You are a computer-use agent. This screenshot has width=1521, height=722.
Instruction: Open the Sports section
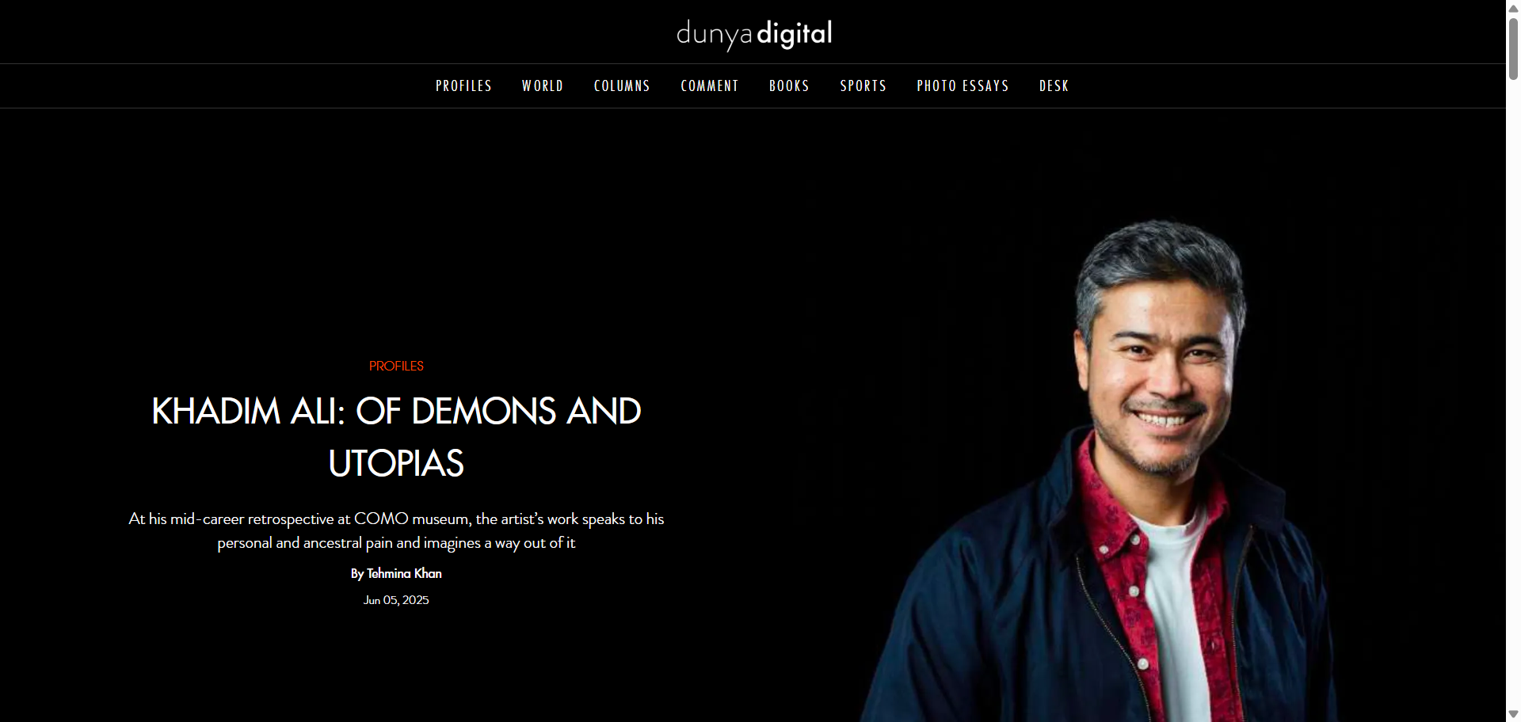pyautogui.click(x=863, y=85)
